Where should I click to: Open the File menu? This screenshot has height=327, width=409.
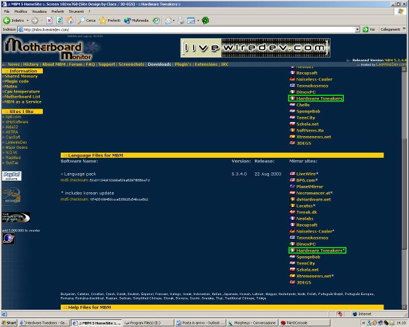coord(7,11)
